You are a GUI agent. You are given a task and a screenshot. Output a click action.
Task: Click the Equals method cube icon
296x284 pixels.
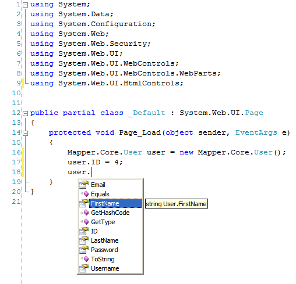[x=84, y=194]
